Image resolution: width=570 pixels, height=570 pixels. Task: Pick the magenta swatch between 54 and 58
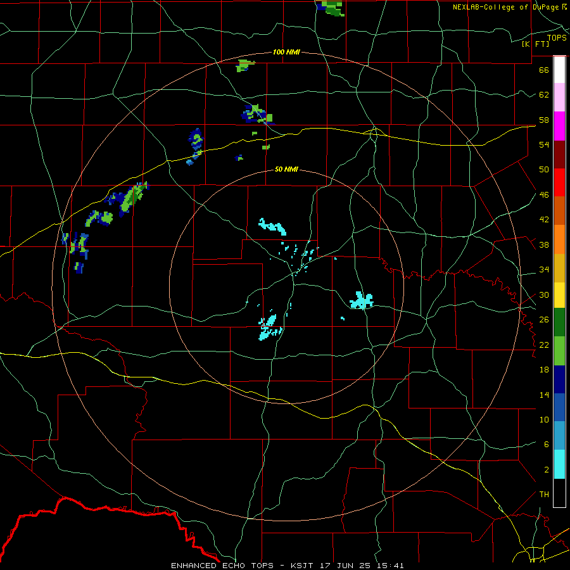559,126
